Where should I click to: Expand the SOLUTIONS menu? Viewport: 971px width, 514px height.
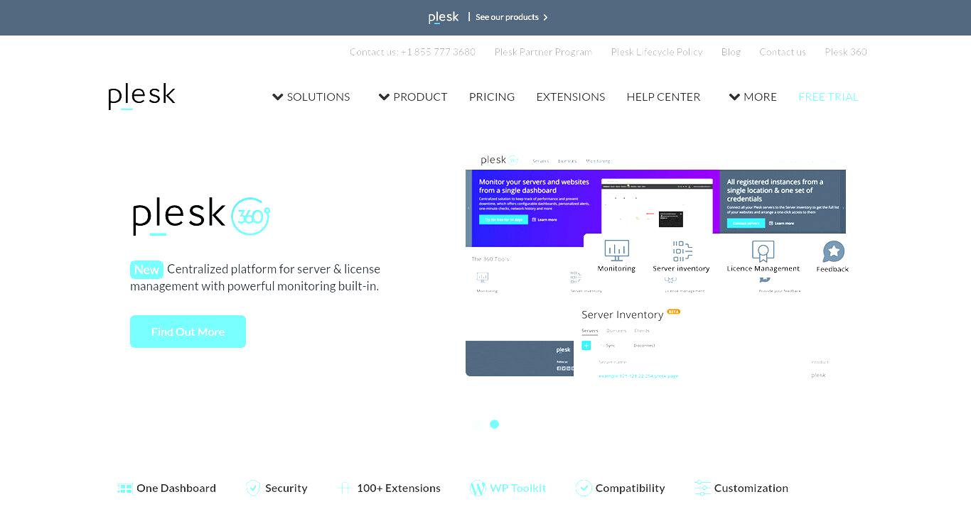tap(311, 97)
